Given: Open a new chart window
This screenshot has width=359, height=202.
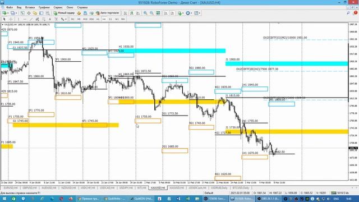Looking at the screenshot, I should pos(4,13).
